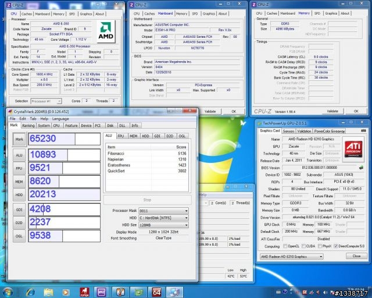Open the Language menu in CrystalMark
The height and width of the screenshot is (298, 372).
pos(60,119)
